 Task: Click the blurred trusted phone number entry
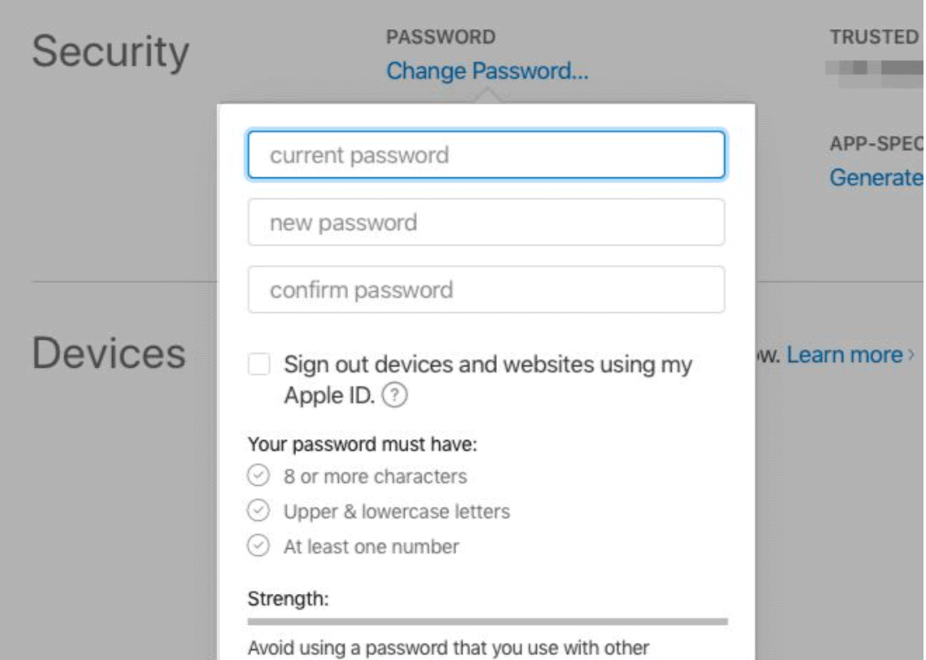tap(875, 73)
